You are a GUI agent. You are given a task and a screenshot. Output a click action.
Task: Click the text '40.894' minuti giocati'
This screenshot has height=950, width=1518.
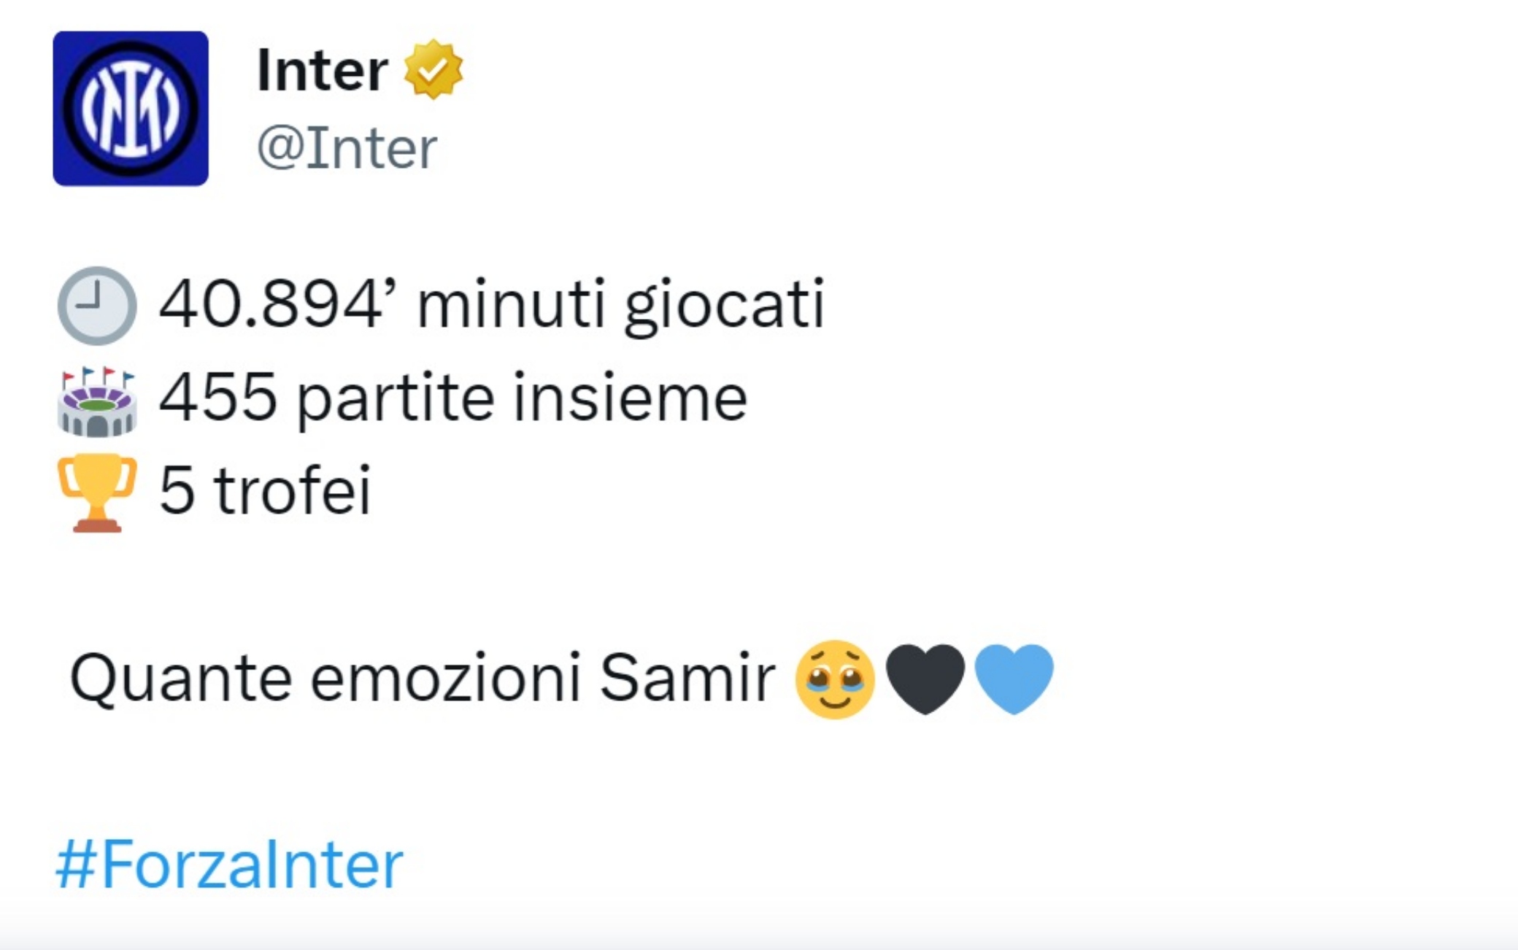(x=492, y=306)
